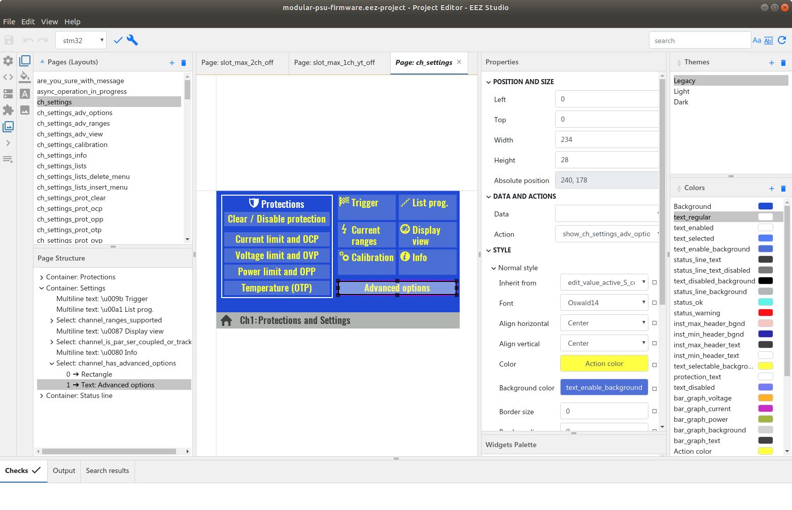Image resolution: width=792 pixels, height=510 pixels.
Task: Expand Select: channel_ranges_supported node
Action: tap(52, 320)
